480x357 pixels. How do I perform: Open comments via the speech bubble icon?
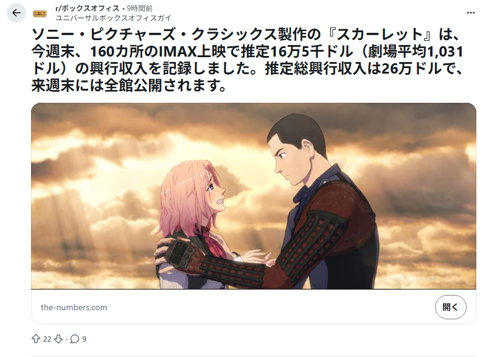tap(75, 339)
